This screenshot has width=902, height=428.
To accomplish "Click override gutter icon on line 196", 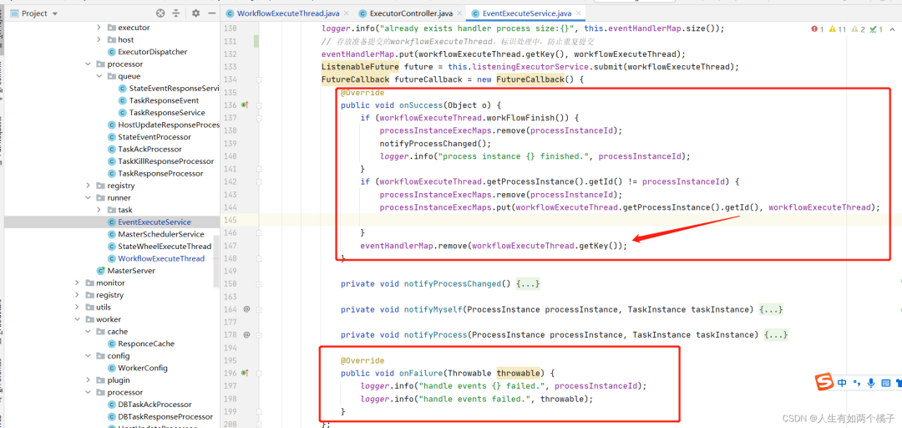I will pyautogui.click(x=245, y=374).
